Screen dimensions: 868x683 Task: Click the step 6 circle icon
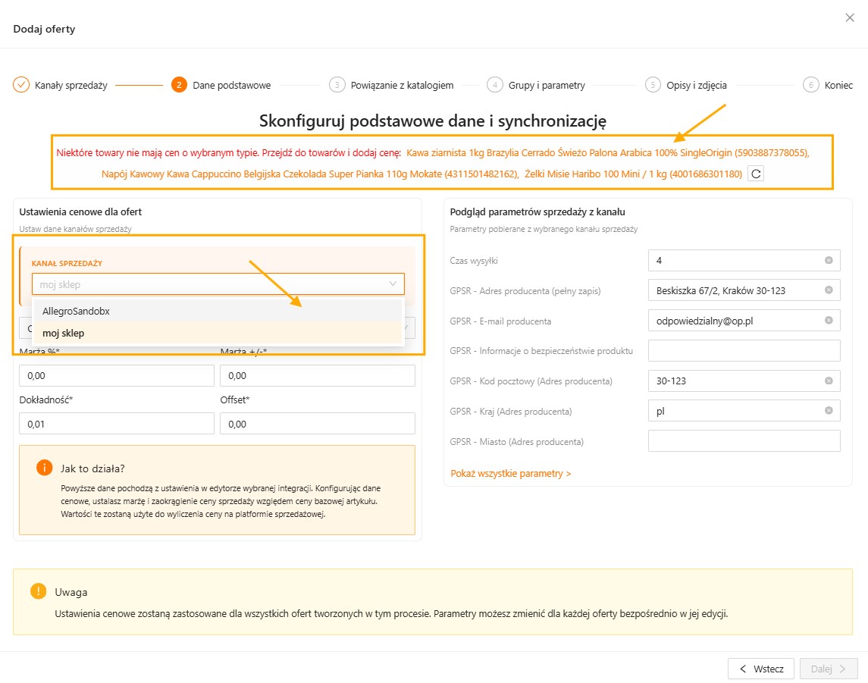(810, 85)
